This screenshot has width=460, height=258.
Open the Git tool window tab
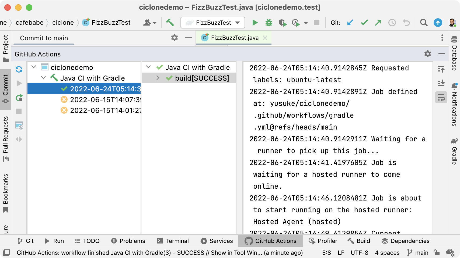tap(26, 241)
